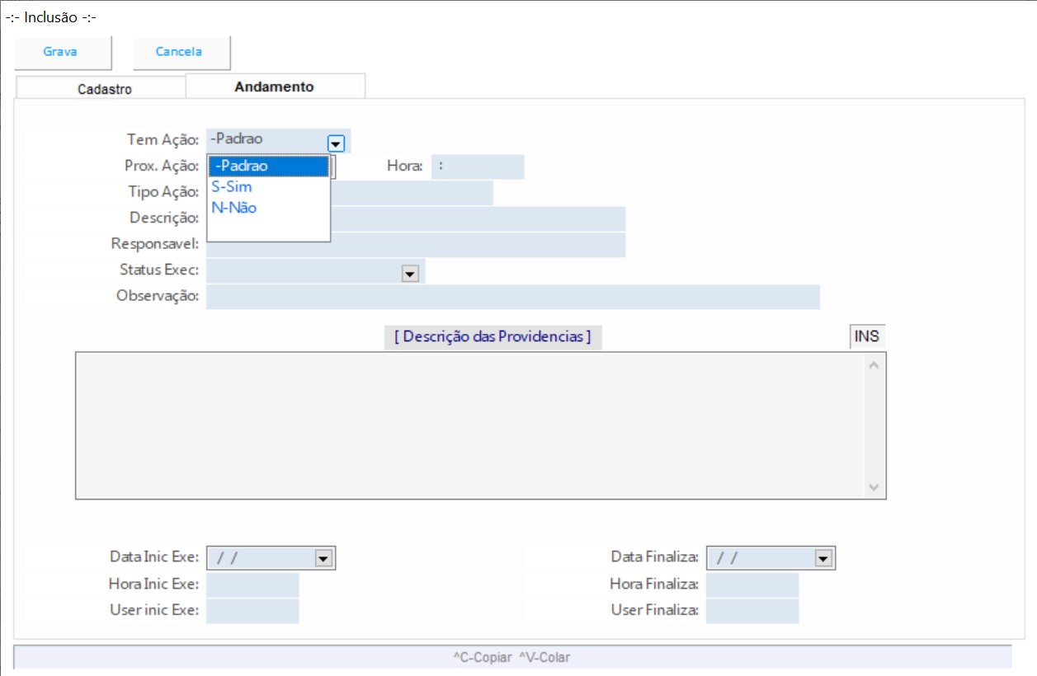Screen dimensions: 1037x676
Task: Switch to the Cadastro tab
Action: [104, 89]
